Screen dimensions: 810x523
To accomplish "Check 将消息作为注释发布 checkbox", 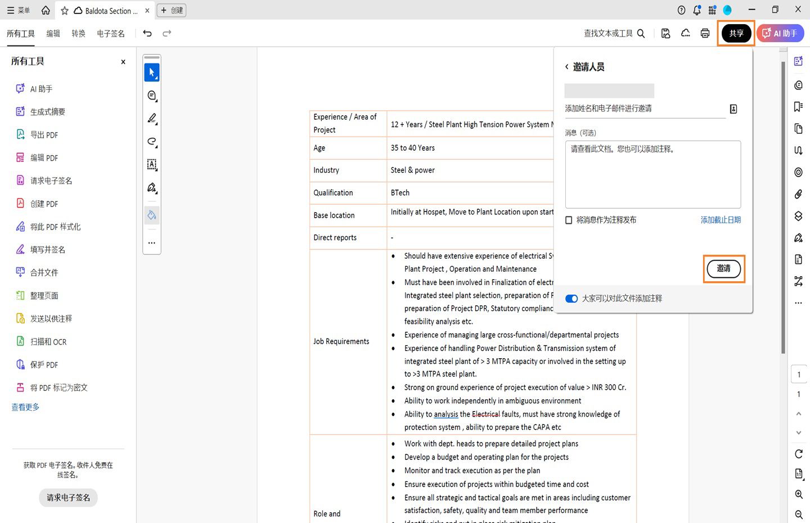I will (x=569, y=220).
